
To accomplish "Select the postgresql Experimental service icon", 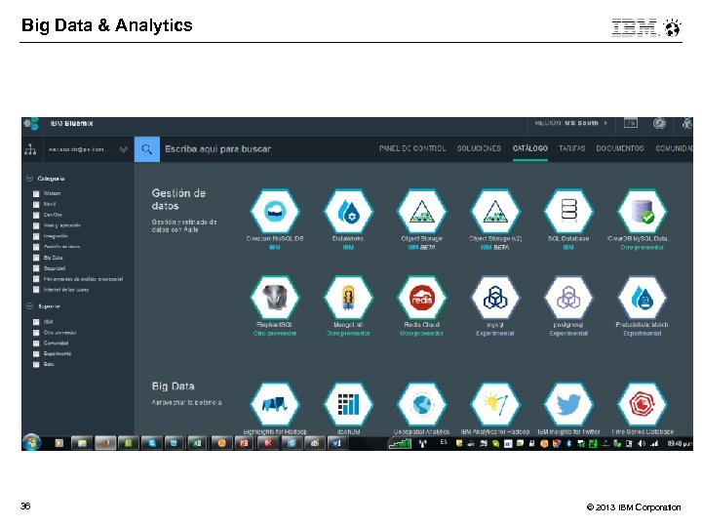I will [x=568, y=298].
